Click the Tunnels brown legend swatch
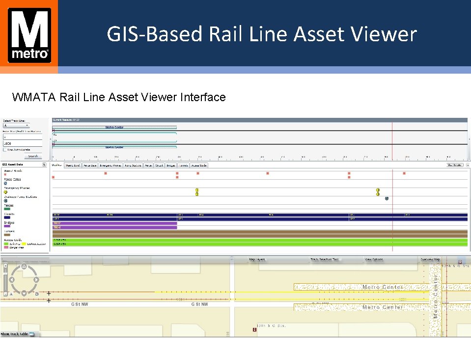Viewport: 471px width, 353px height. [x=7, y=235]
